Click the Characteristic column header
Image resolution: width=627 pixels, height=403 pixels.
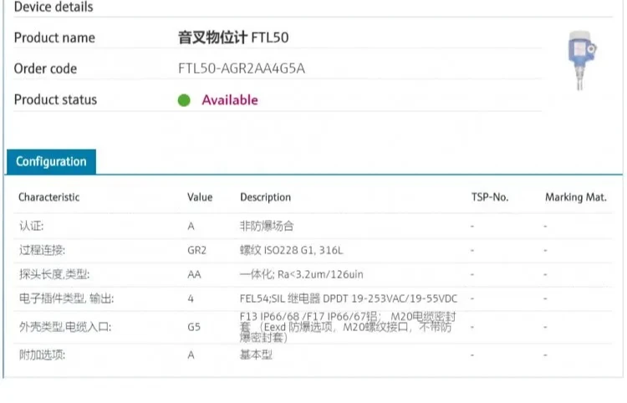pyautogui.click(x=49, y=197)
